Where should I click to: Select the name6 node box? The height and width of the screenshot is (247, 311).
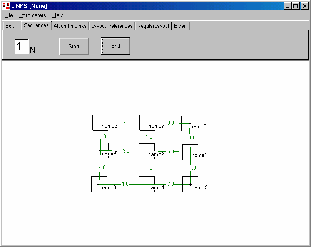click(100, 123)
